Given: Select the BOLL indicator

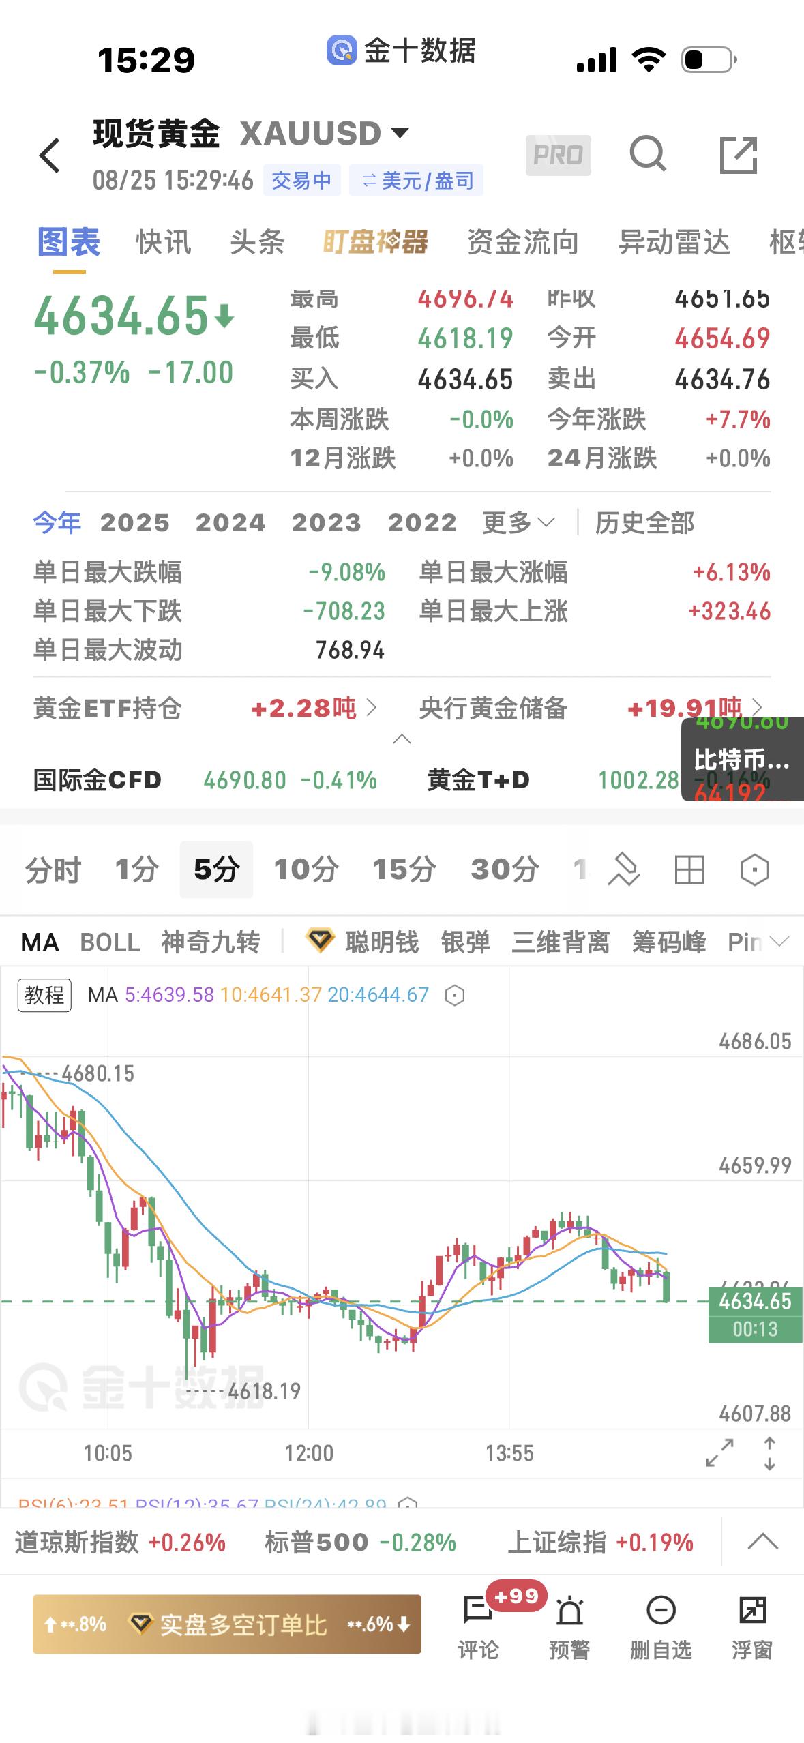Looking at the screenshot, I should (x=110, y=942).
